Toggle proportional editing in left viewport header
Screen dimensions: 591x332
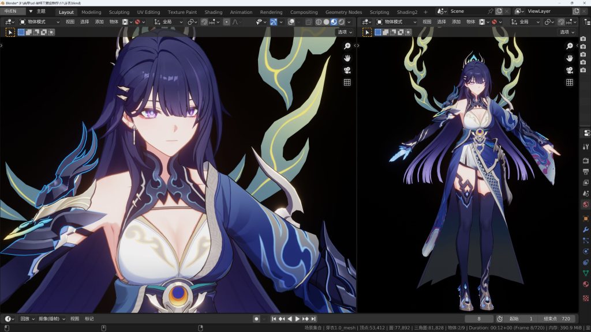coord(226,22)
